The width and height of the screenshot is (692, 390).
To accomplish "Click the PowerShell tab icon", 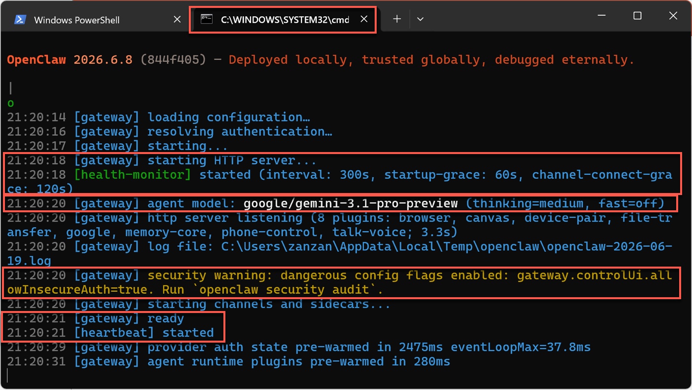I will tap(20, 20).
